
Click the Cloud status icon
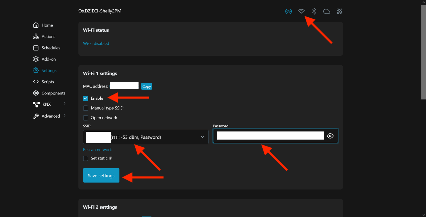327,12
